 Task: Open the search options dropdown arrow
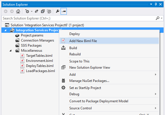(x=162, y=18)
